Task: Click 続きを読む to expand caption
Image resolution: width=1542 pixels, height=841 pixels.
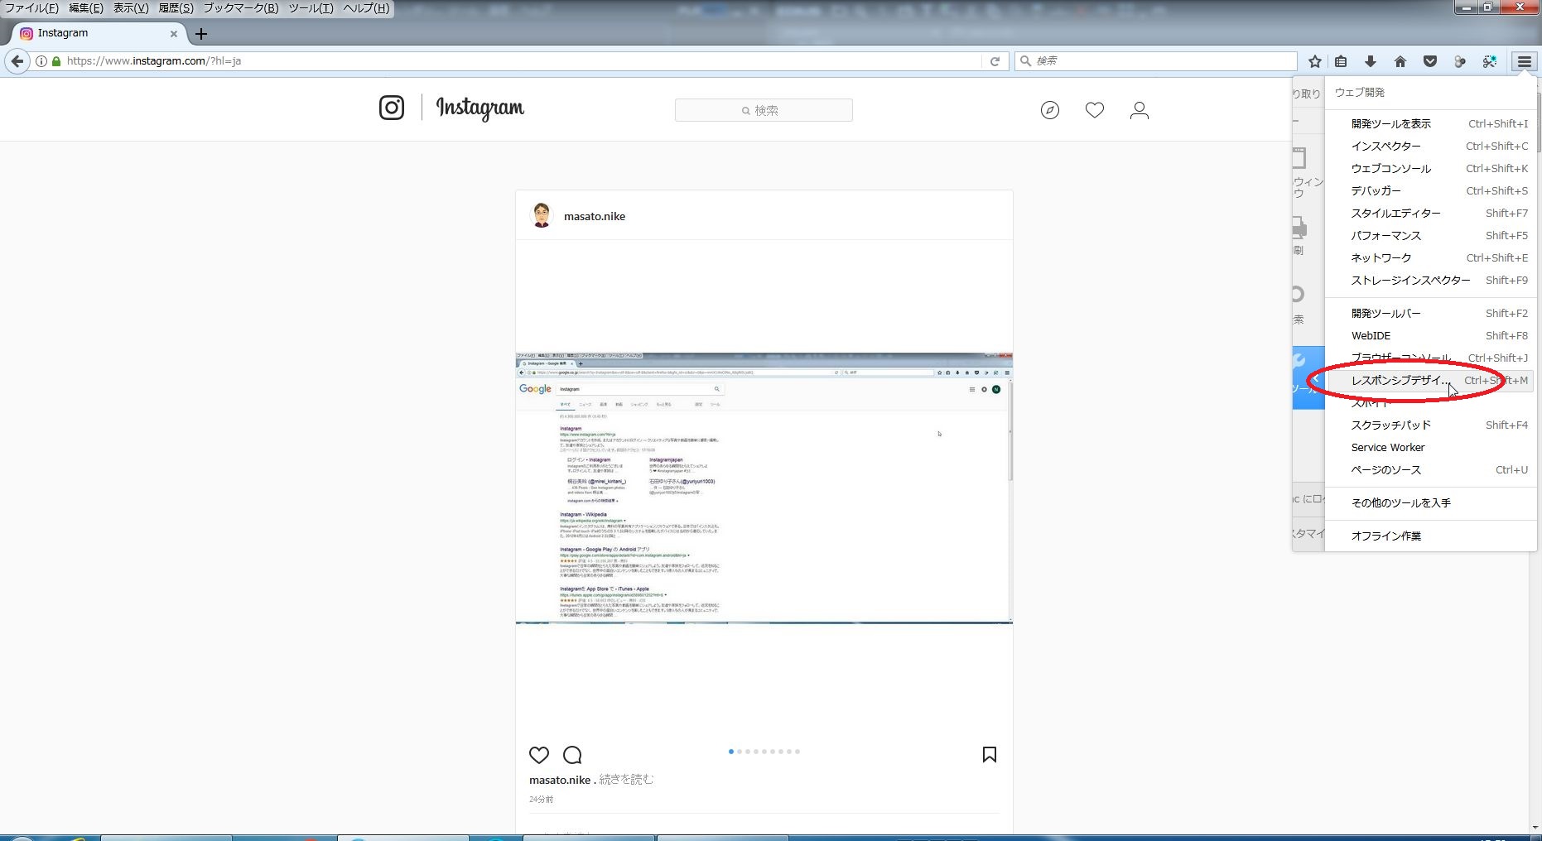Action: click(x=626, y=780)
